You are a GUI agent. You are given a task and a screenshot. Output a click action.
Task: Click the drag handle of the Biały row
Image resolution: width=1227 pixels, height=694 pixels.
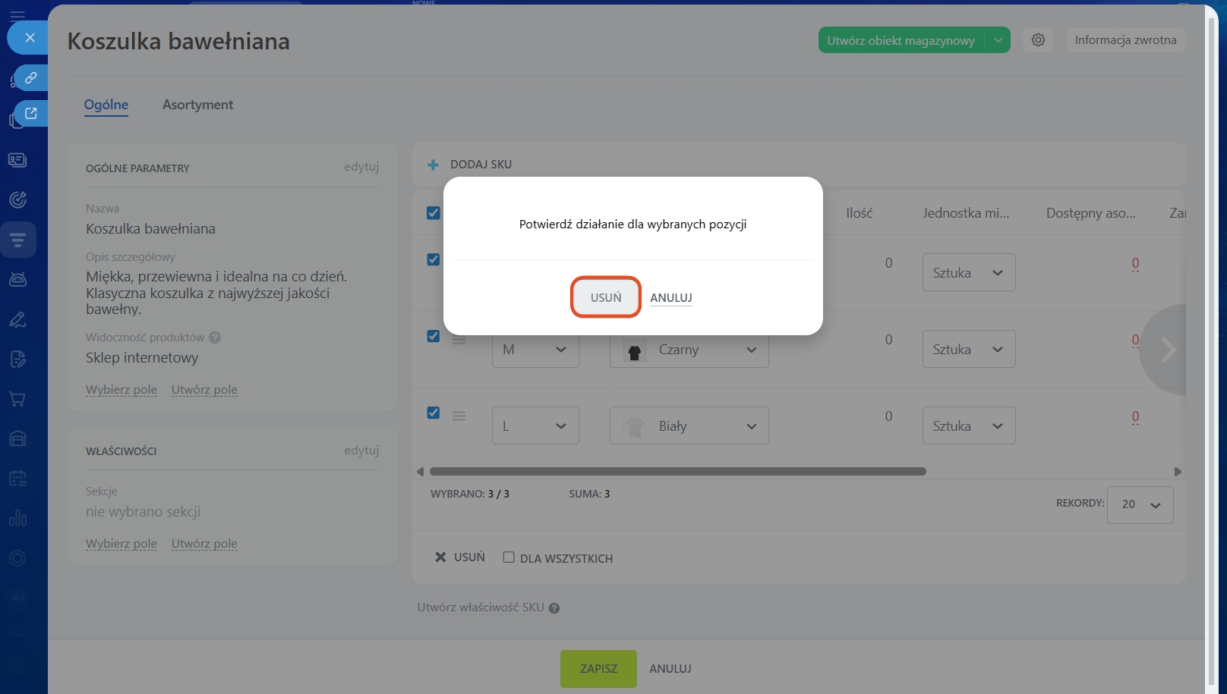pyautogui.click(x=459, y=416)
